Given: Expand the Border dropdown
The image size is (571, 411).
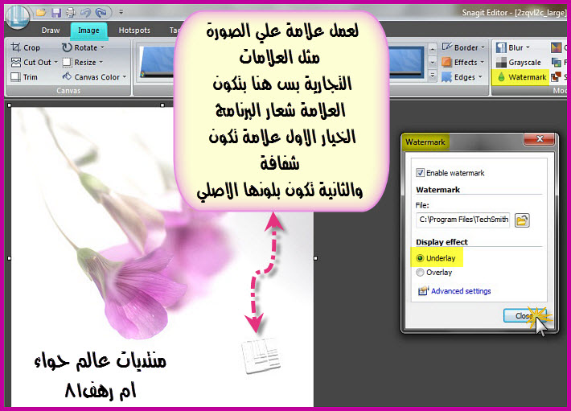Looking at the screenshot, I should 465,47.
